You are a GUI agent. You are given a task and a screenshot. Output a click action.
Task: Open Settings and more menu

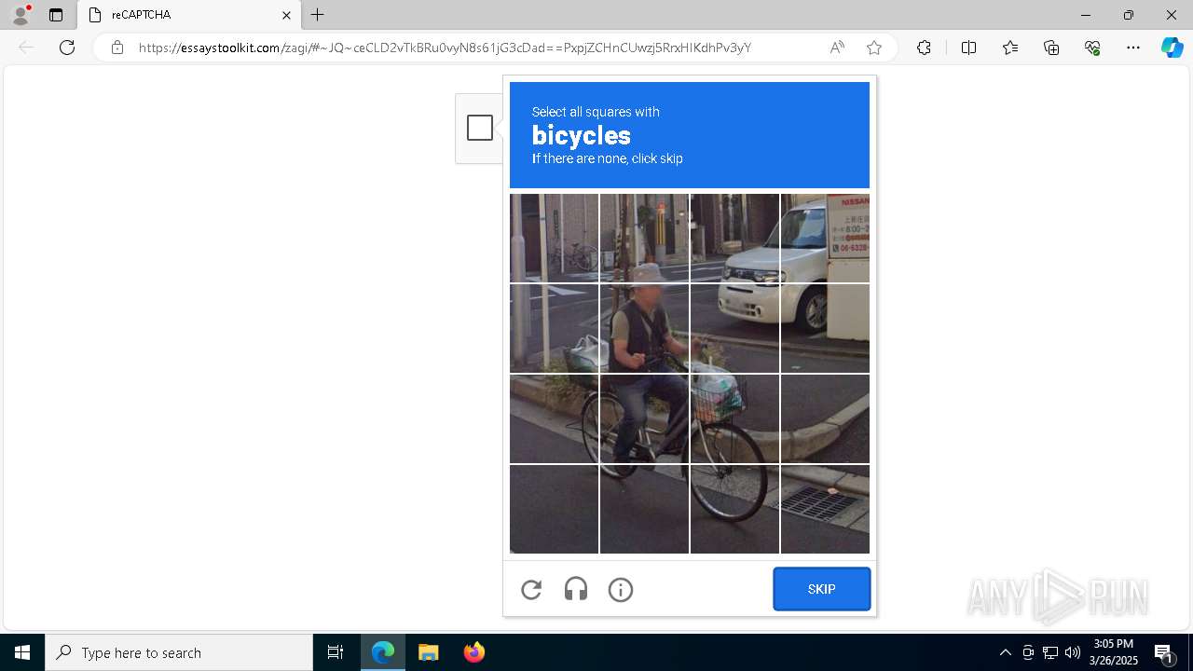coord(1133,48)
